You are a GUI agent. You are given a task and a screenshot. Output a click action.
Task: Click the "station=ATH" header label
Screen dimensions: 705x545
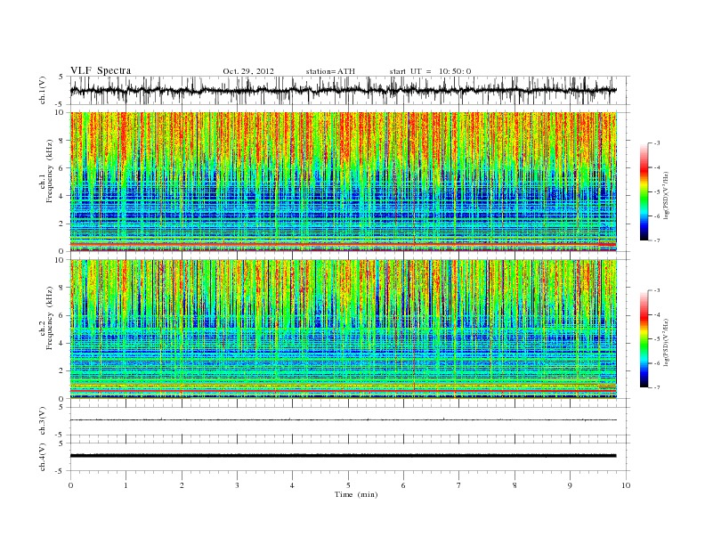(x=330, y=71)
